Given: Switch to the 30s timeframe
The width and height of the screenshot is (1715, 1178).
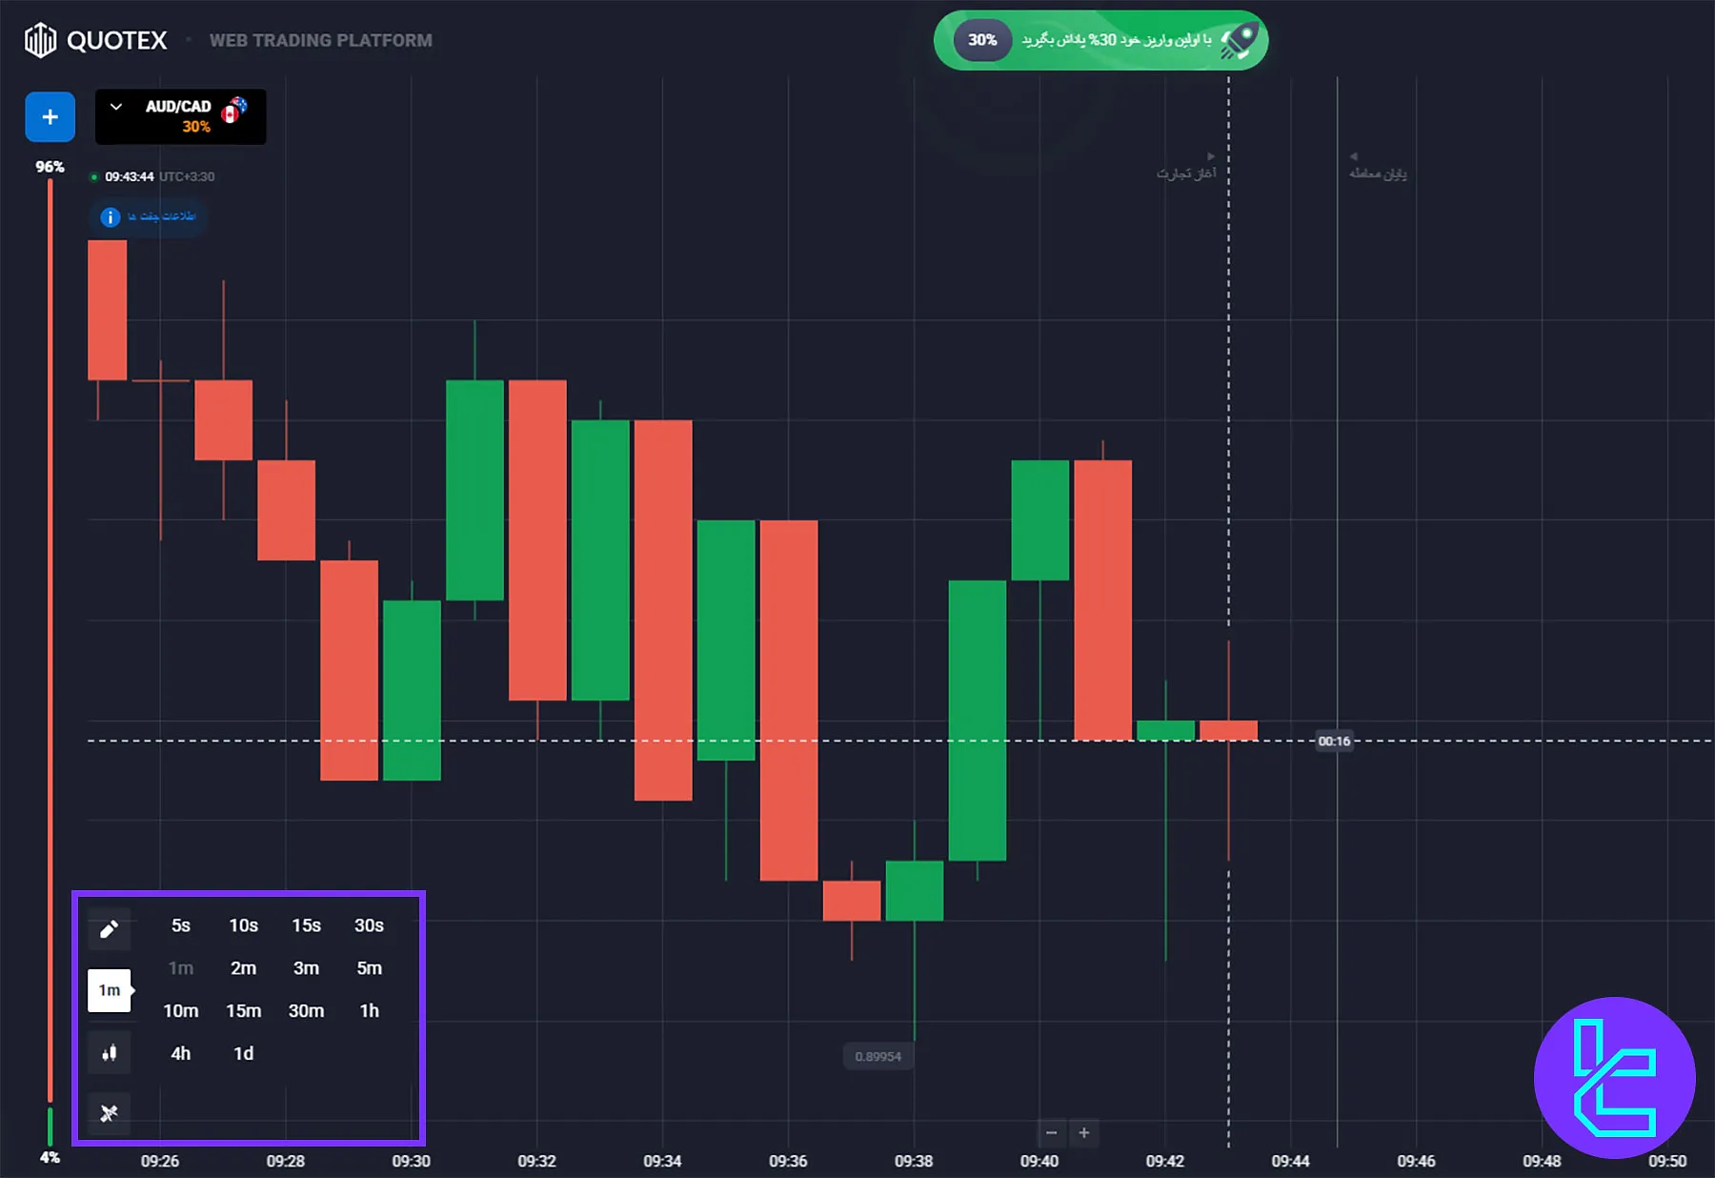Looking at the screenshot, I should pos(369,925).
